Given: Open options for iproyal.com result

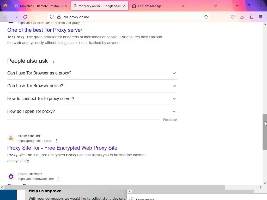Looking at the screenshot, I should [84, 23].
